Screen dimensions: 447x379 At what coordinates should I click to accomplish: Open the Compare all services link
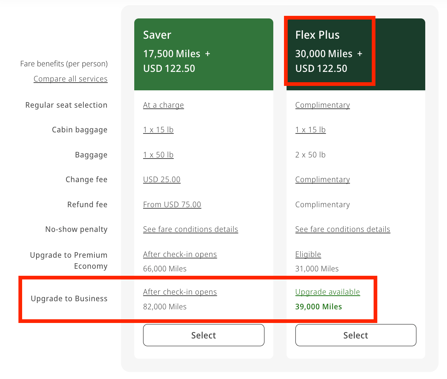[x=70, y=79]
